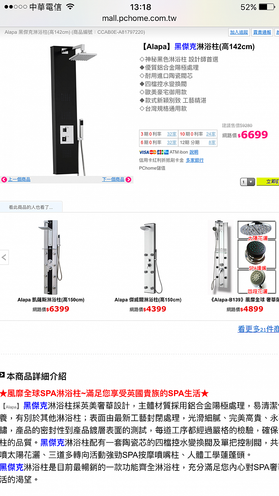Tap the battery icon in status bar
279x496 pixels.
point(266,7)
